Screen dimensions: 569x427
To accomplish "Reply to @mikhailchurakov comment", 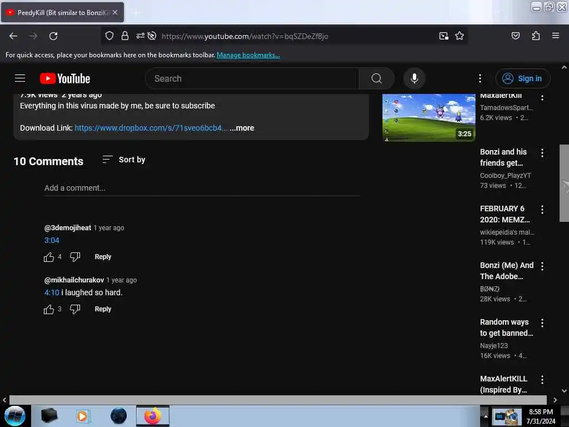I will (103, 309).
